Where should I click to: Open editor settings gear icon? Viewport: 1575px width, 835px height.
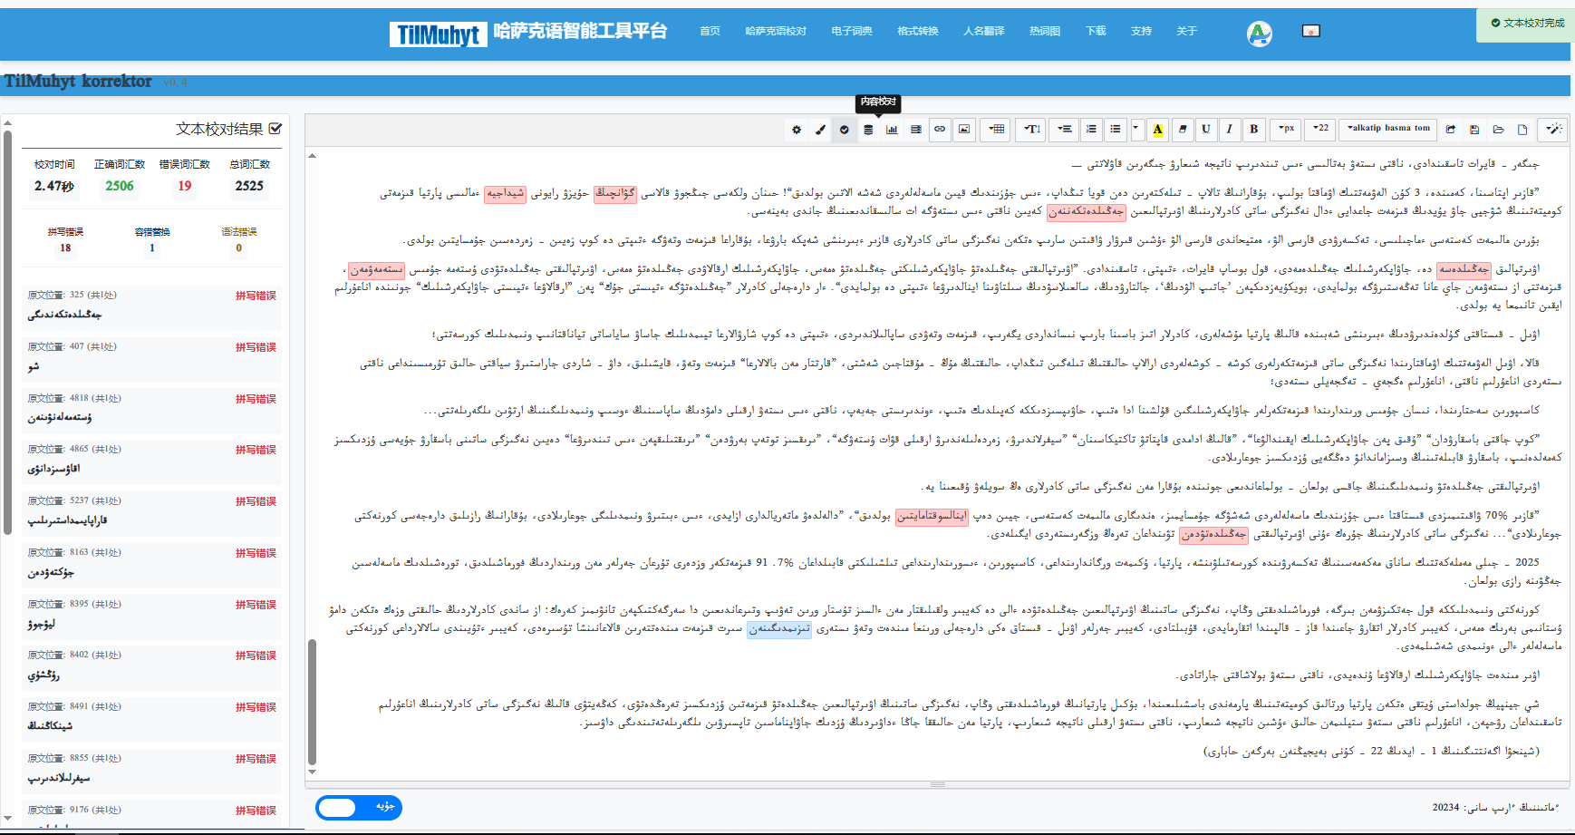pyautogui.click(x=797, y=130)
